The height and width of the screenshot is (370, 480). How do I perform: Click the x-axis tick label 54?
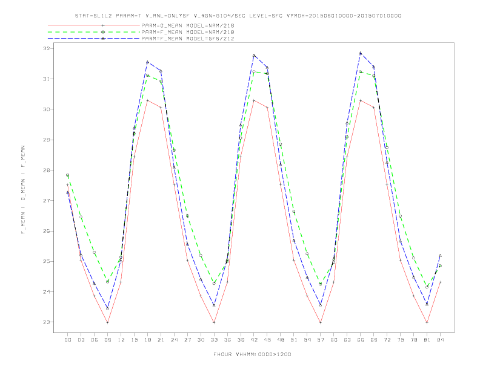click(307, 340)
